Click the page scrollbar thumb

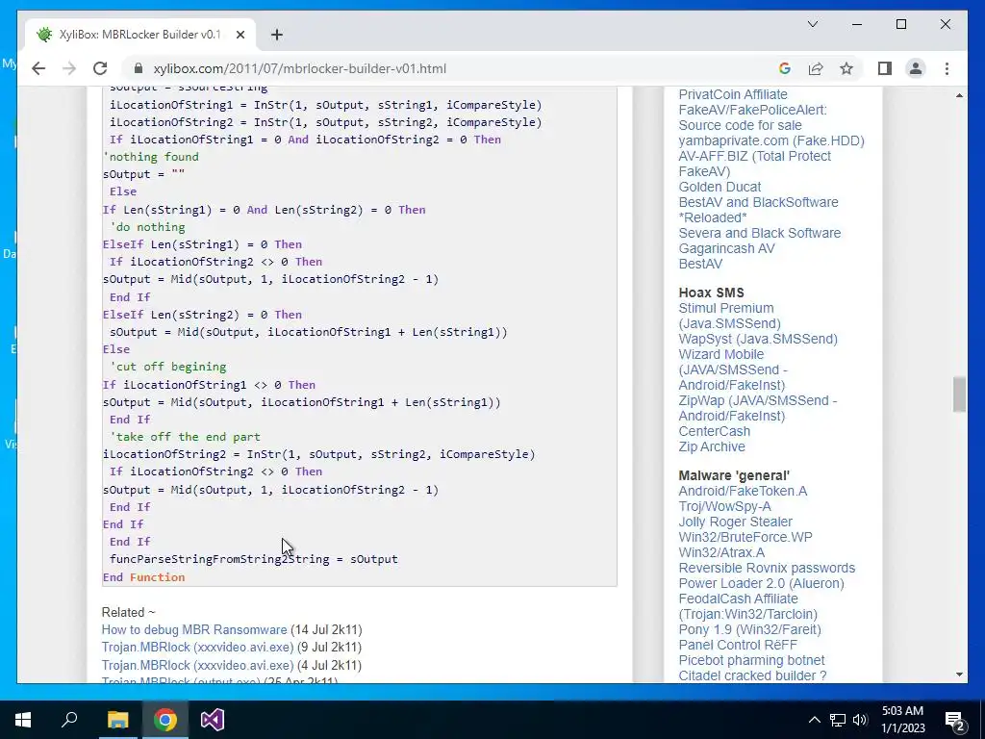tap(959, 395)
